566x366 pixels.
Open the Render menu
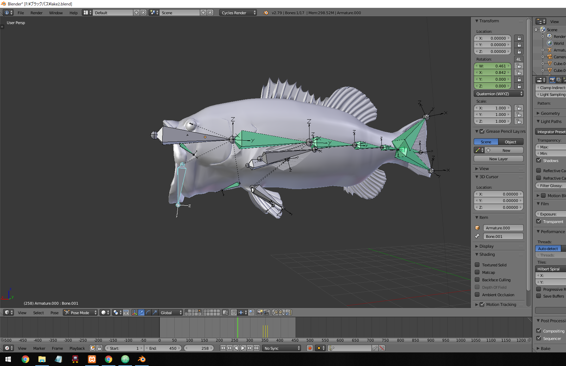coord(36,13)
